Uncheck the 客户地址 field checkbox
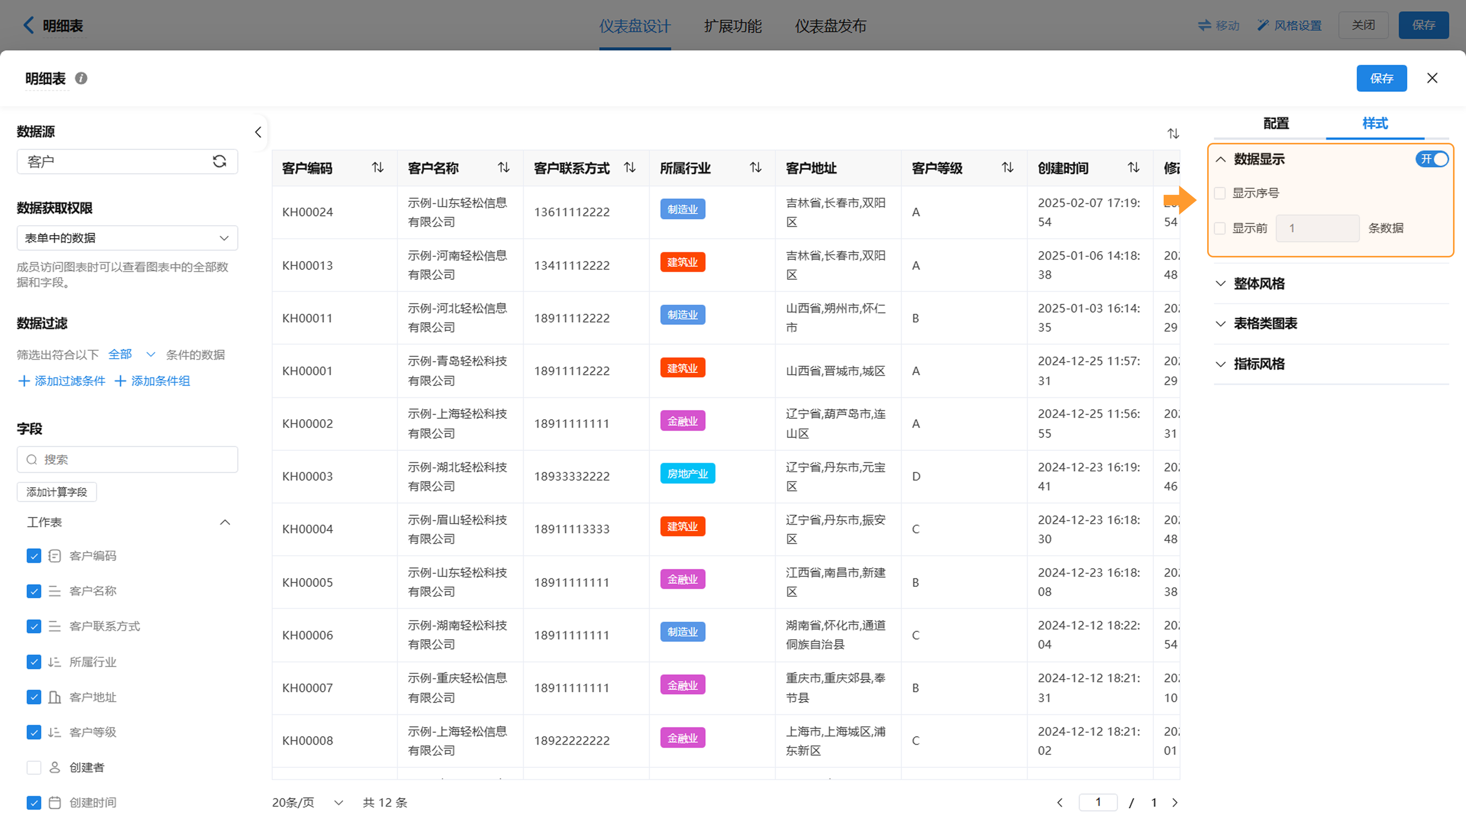The image size is (1466, 825). click(x=34, y=697)
